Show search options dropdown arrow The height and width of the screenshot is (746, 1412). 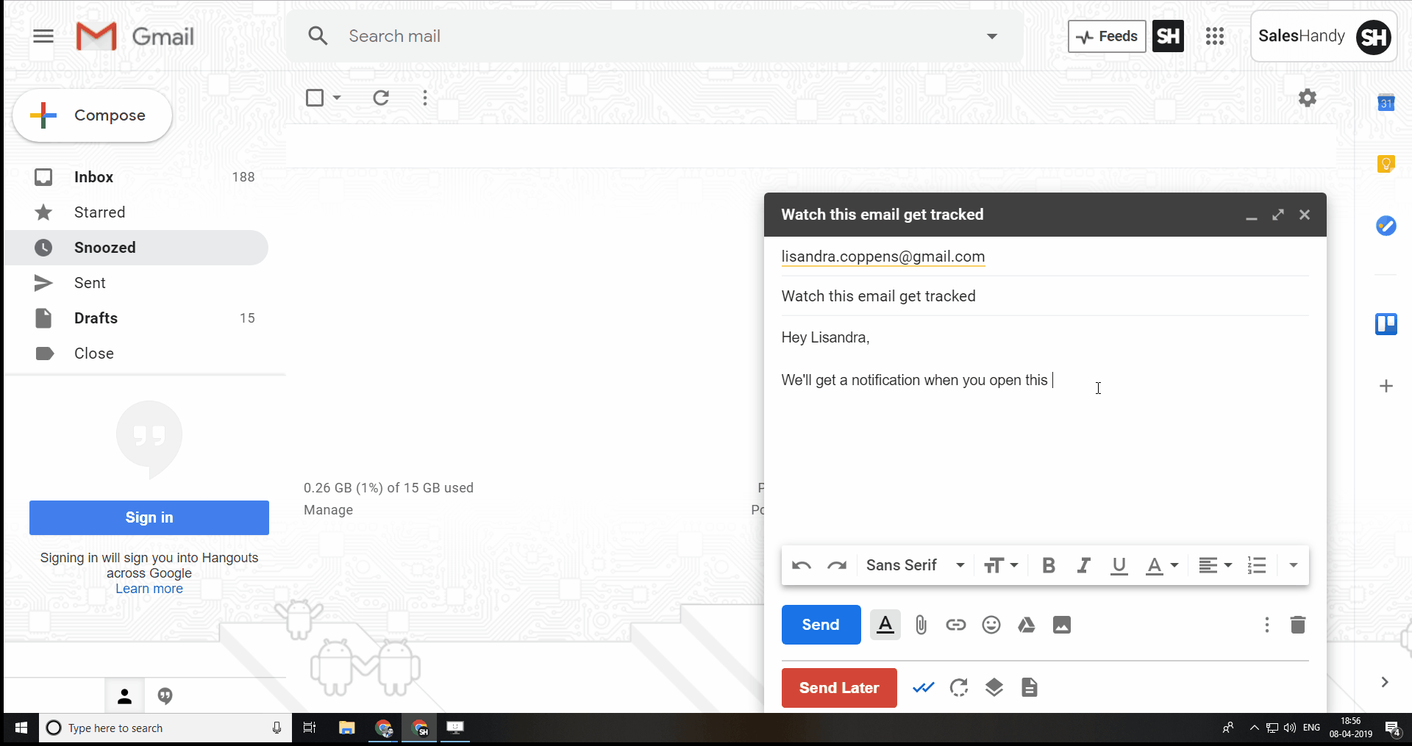pos(992,36)
